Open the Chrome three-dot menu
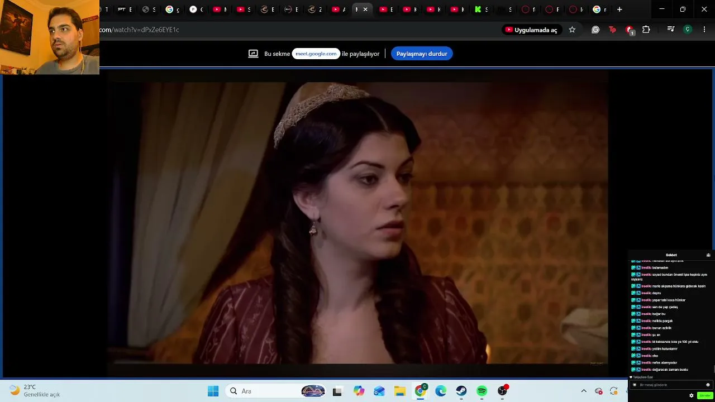This screenshot has width=715, height=402. (704, 30)
